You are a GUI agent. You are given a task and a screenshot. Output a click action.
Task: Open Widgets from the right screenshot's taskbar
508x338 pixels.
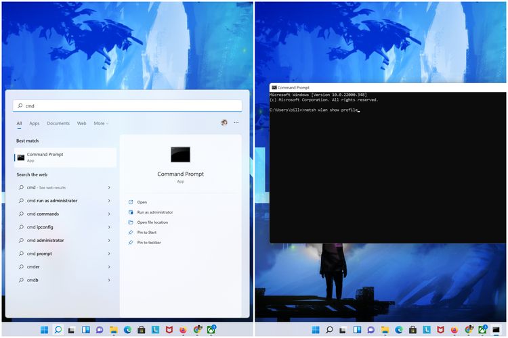tap(357, 330)
